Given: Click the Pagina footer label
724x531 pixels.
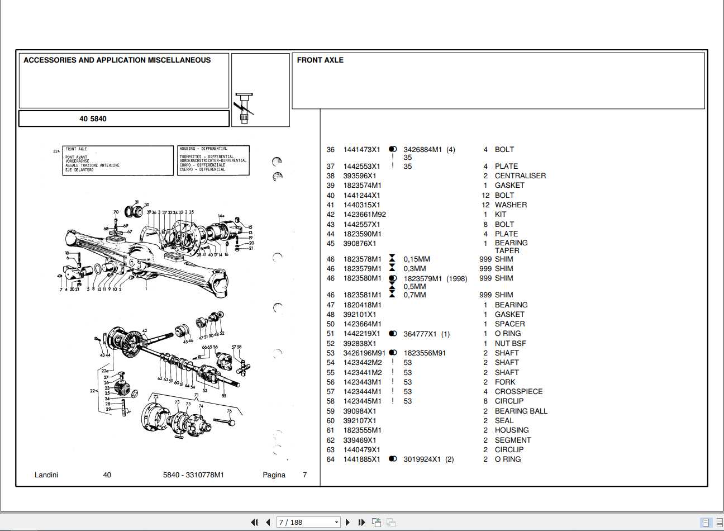Looking at the screenshot, I should pyautogui.click(x=274, y=475).
